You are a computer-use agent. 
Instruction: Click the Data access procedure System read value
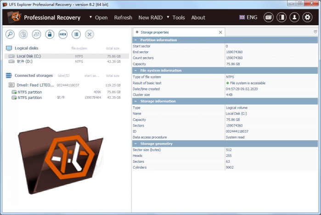tap(235, 137)
